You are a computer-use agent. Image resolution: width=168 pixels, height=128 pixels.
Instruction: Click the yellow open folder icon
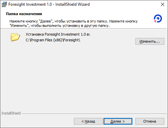coord(15,37)
